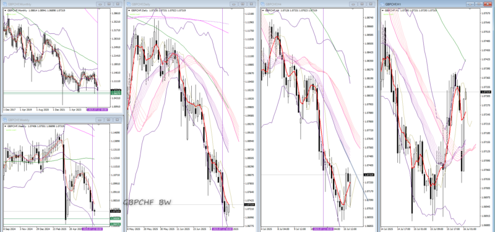Image resolution: width=495 pixels, height=232 pixels.
Task: Click '1 Dec 2017' on the Monthly time axis
Action: (9, 110)
